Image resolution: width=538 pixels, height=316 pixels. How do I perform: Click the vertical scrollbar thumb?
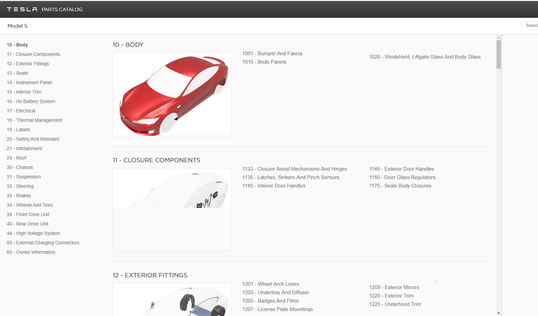pos(499,55)
